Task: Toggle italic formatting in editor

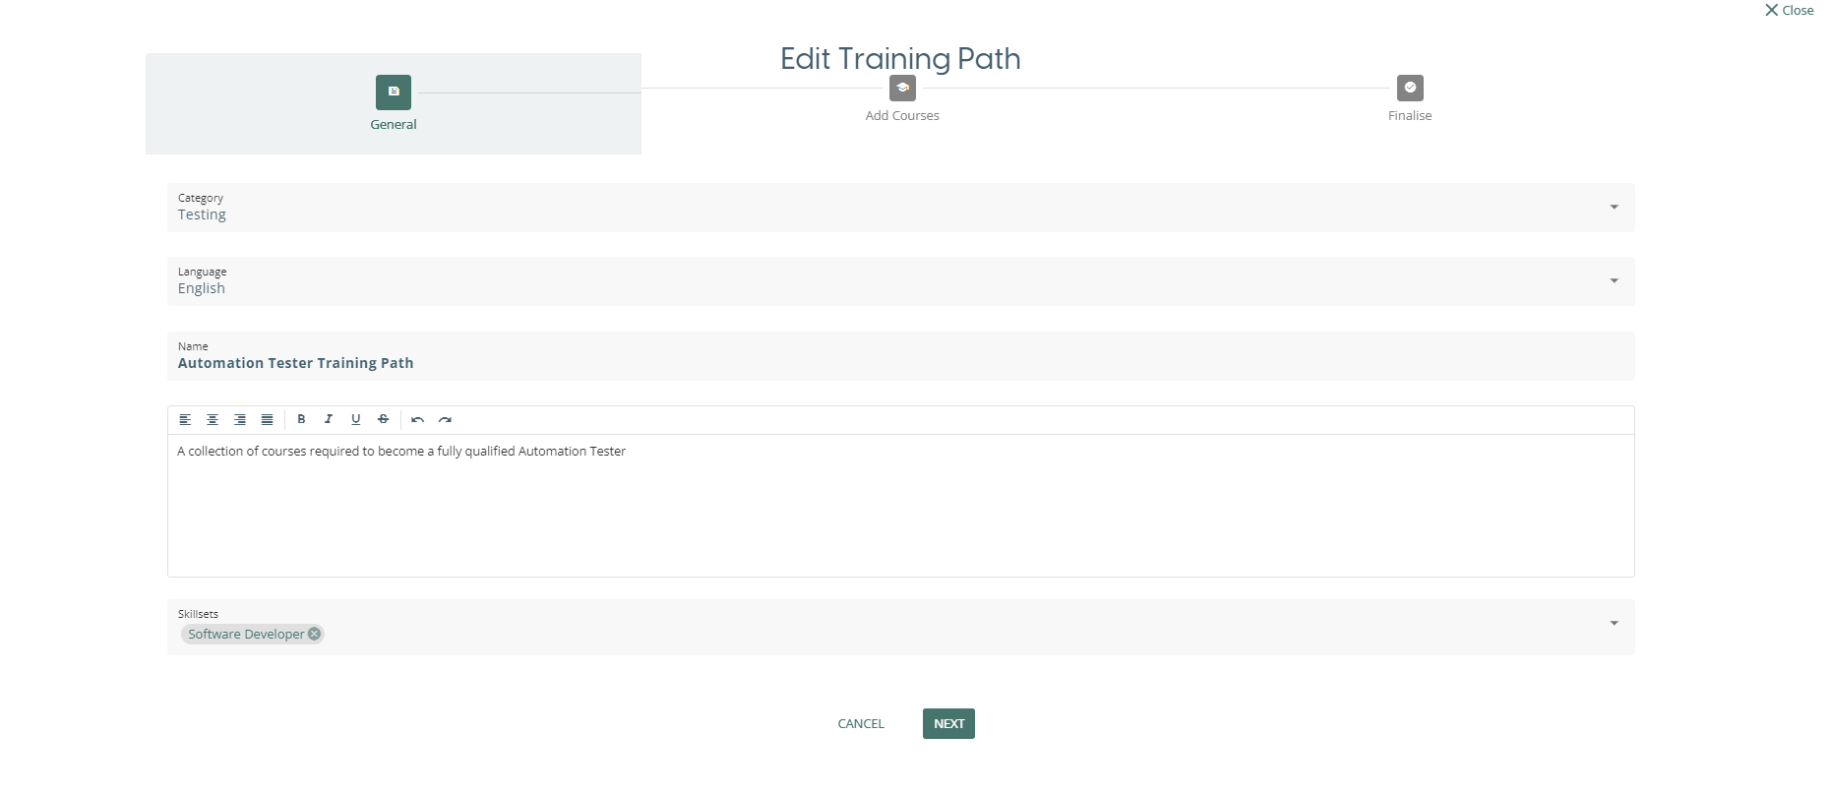Action: 329,420
